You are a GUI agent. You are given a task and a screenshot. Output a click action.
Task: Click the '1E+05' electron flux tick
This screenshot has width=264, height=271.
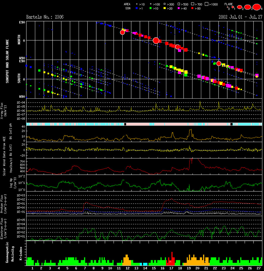[21, 220]
